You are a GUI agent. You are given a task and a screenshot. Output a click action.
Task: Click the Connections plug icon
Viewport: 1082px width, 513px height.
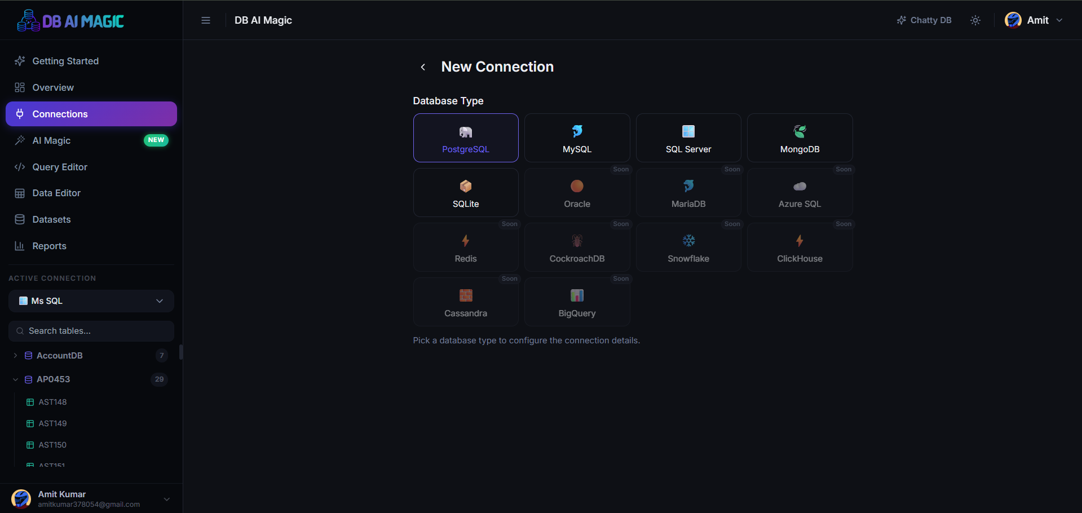point(20,114)
